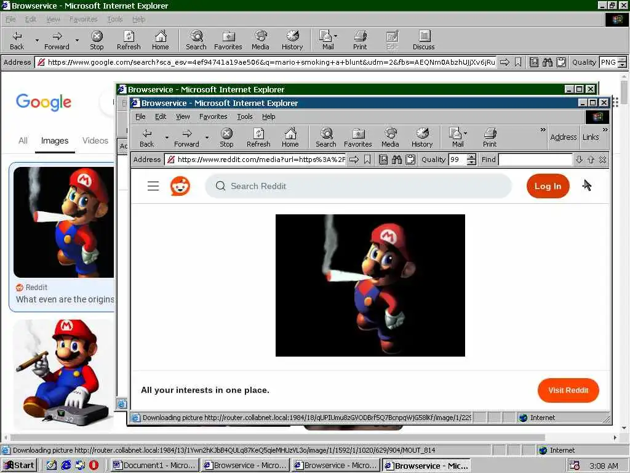
Task: Launch Opera from the quick launch bar
Action: point(94,466)
